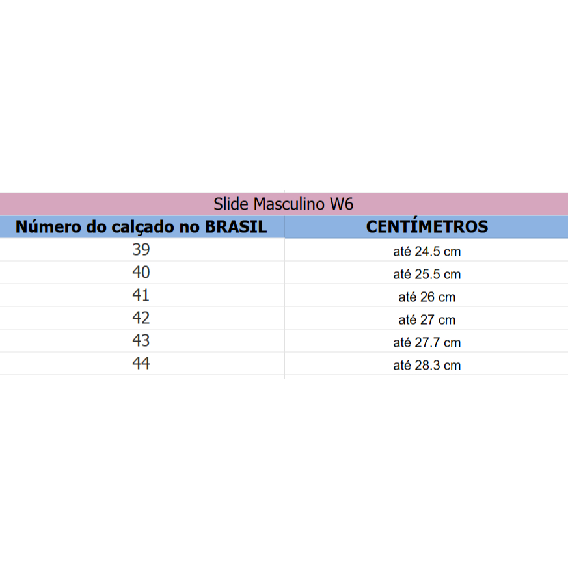Select the 'até 28.3 cm' cell

pyautogui.click(x=427, y=365)
